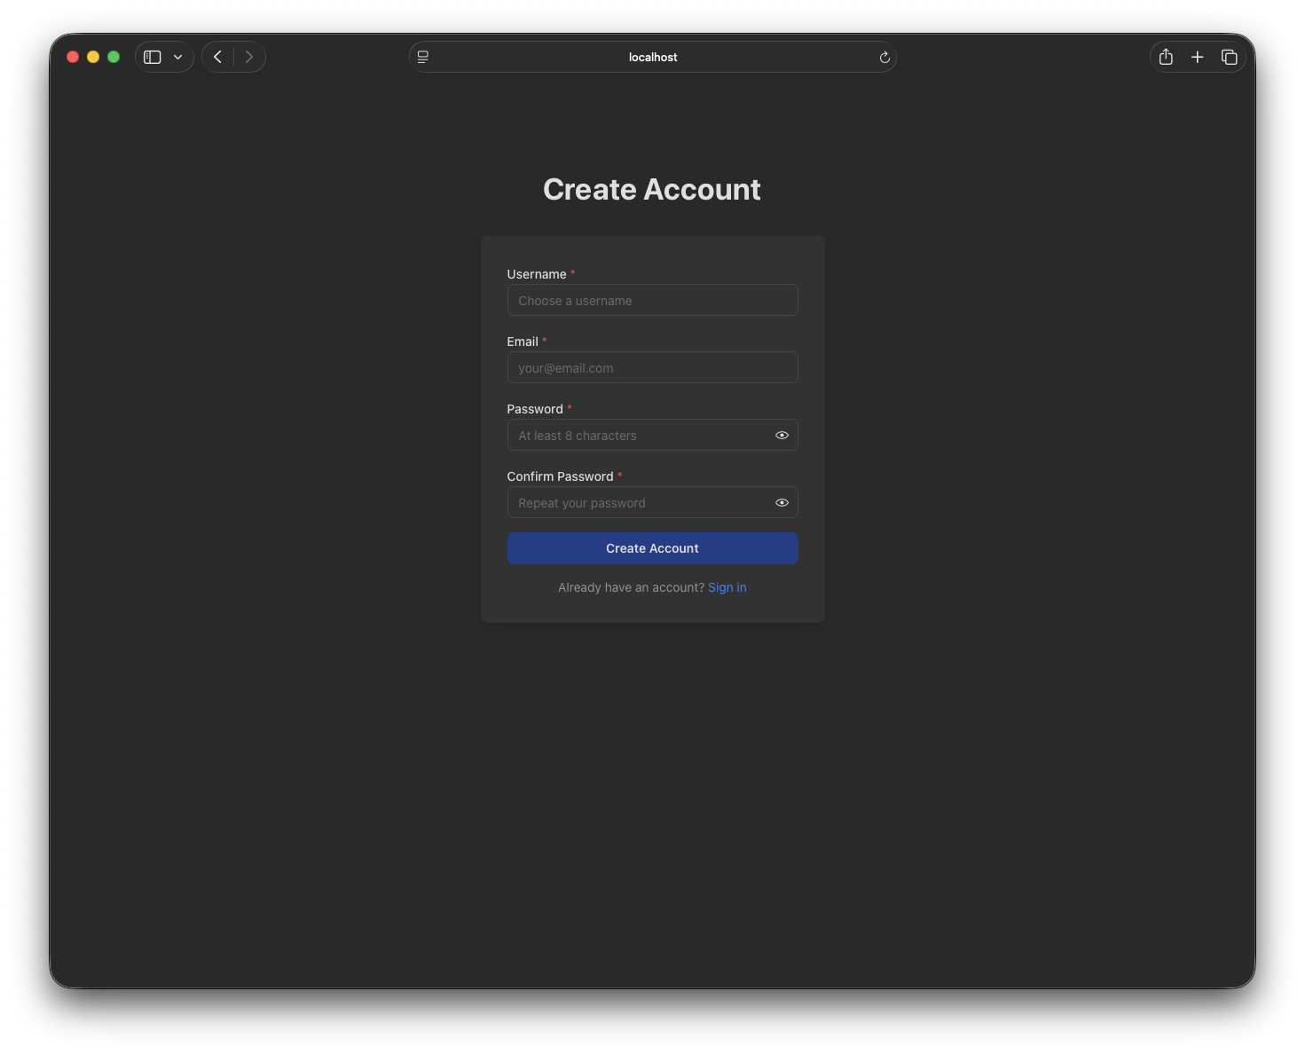The height and width of the screenshot is (1054, 1305).
Task: Toggle visibility of Confirm Password field
Action: 782,502
